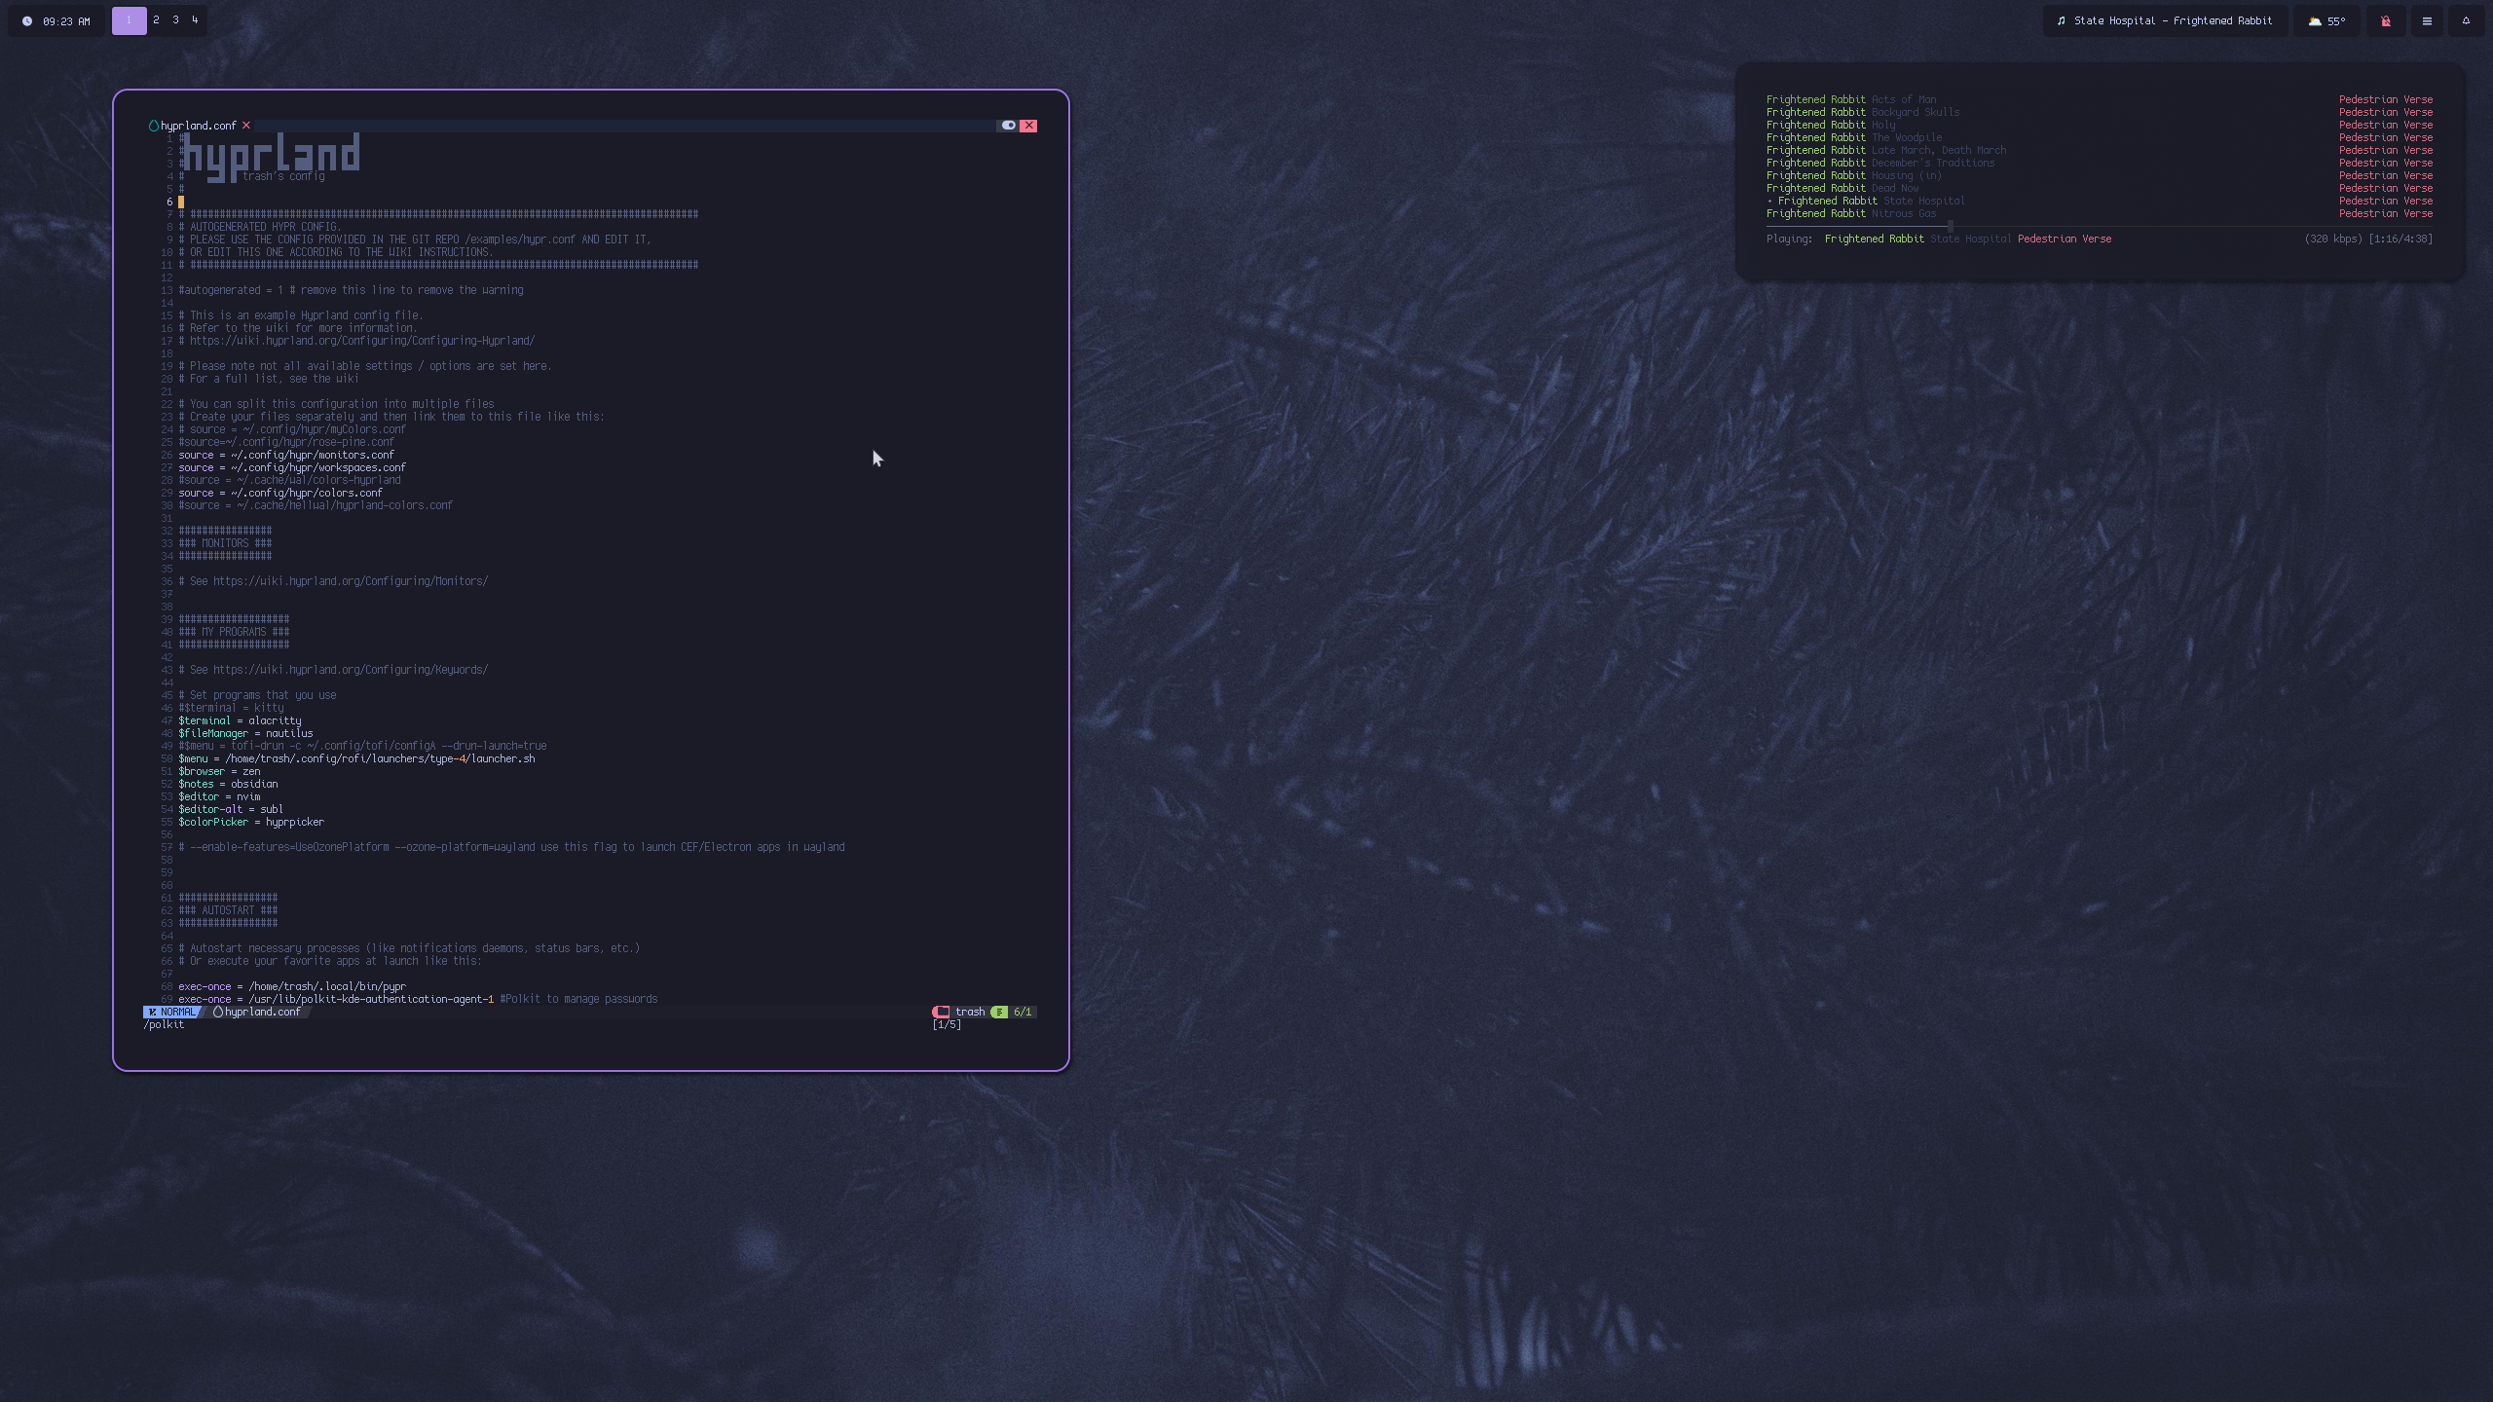Switch to workspace 3
This screenshot has height=1402, width=2493.
[x=175, y=20]
